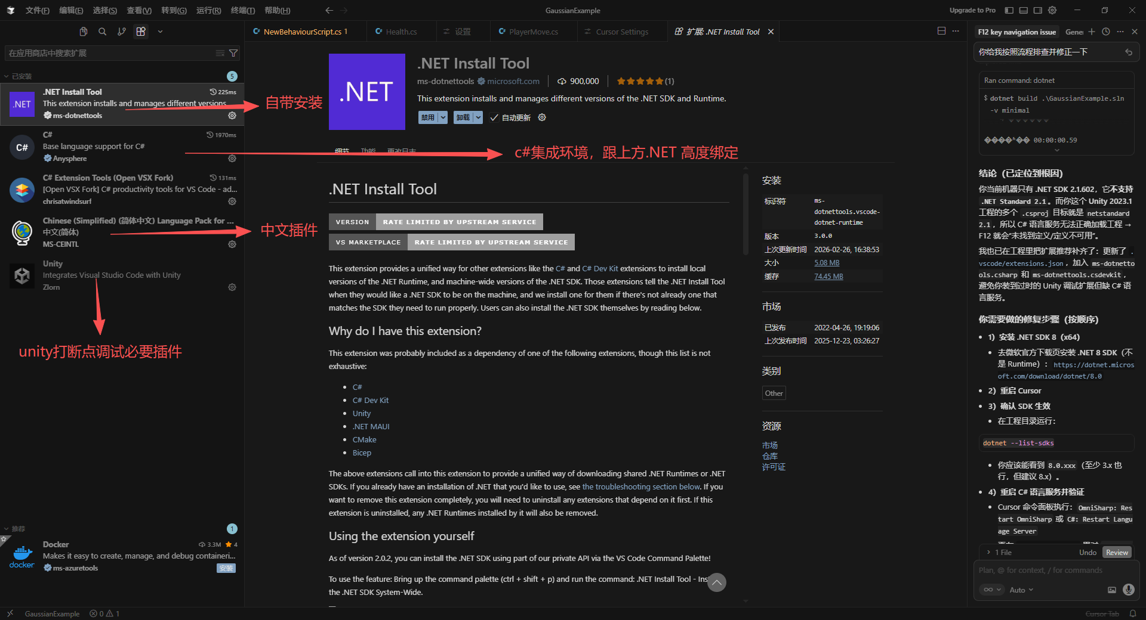Open gear menu for C# extension row
Image resolution: width=1146 pixels, height=620 pixels.
pos(232,159)
